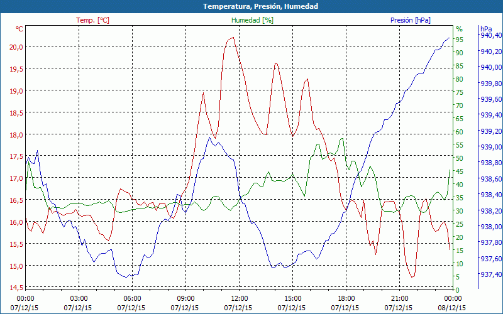Click the humidity axis value '20'
This screenshot has width=503, height=314.
[460, 237]
